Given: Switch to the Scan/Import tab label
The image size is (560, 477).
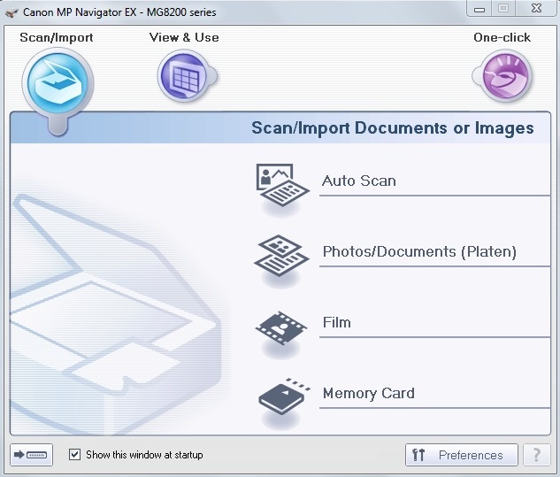Looking at the screenshot, I should [x=56, y=37].
